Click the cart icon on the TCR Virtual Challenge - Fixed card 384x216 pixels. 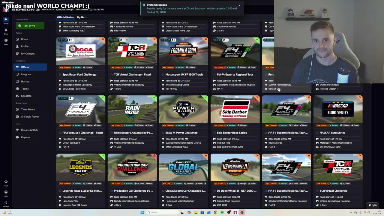point(154,39)
